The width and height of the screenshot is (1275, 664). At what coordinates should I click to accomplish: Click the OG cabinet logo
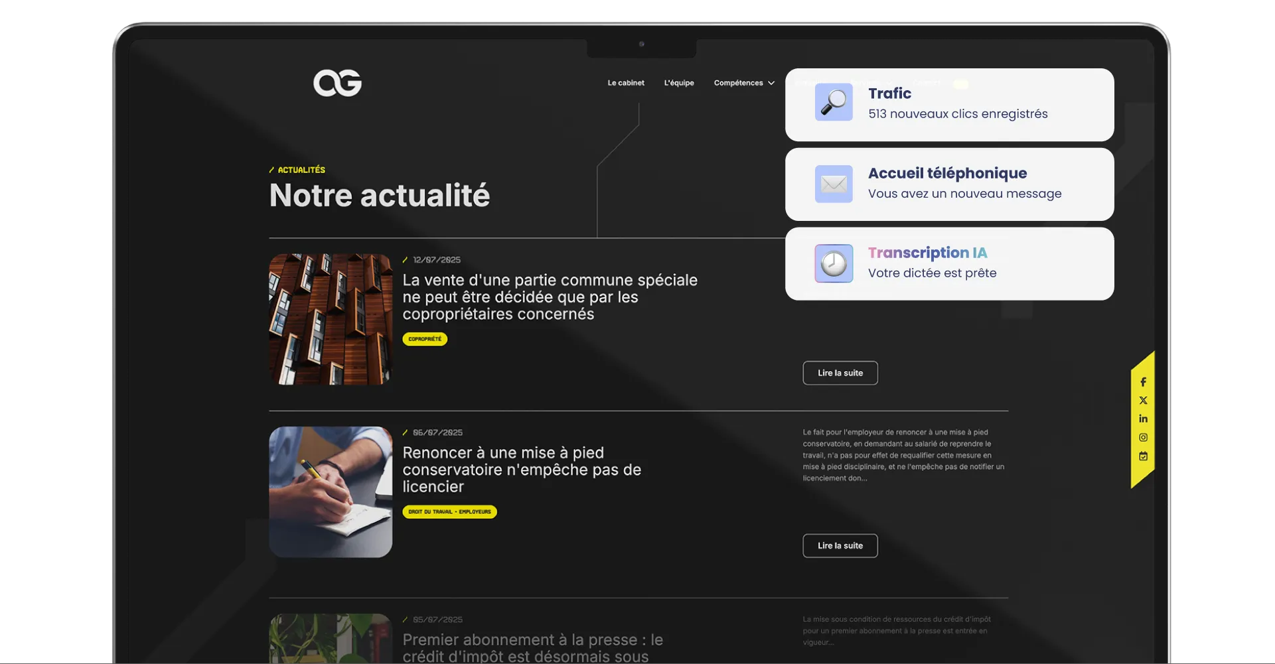[337, 83]
